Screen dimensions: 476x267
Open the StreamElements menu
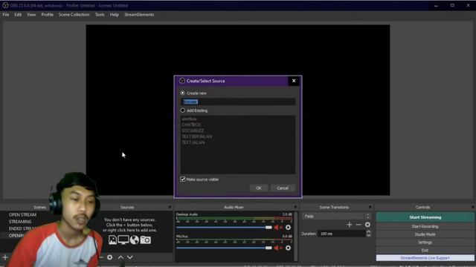(139, 15)
